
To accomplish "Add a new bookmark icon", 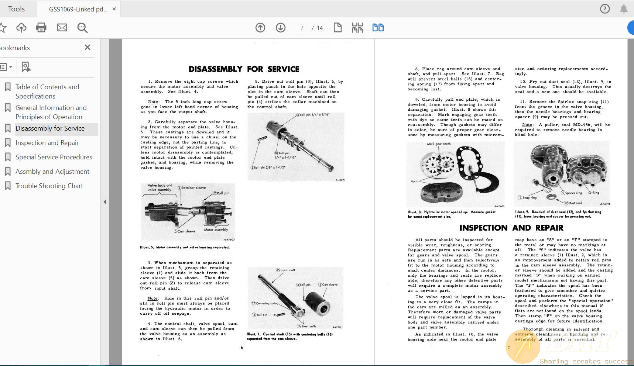I will tap(25, 67).
